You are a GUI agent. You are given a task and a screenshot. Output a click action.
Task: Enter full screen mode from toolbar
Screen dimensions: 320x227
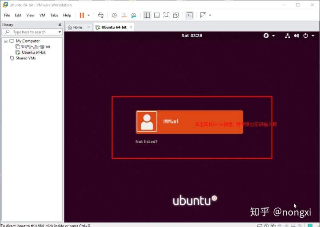[166, 15]
